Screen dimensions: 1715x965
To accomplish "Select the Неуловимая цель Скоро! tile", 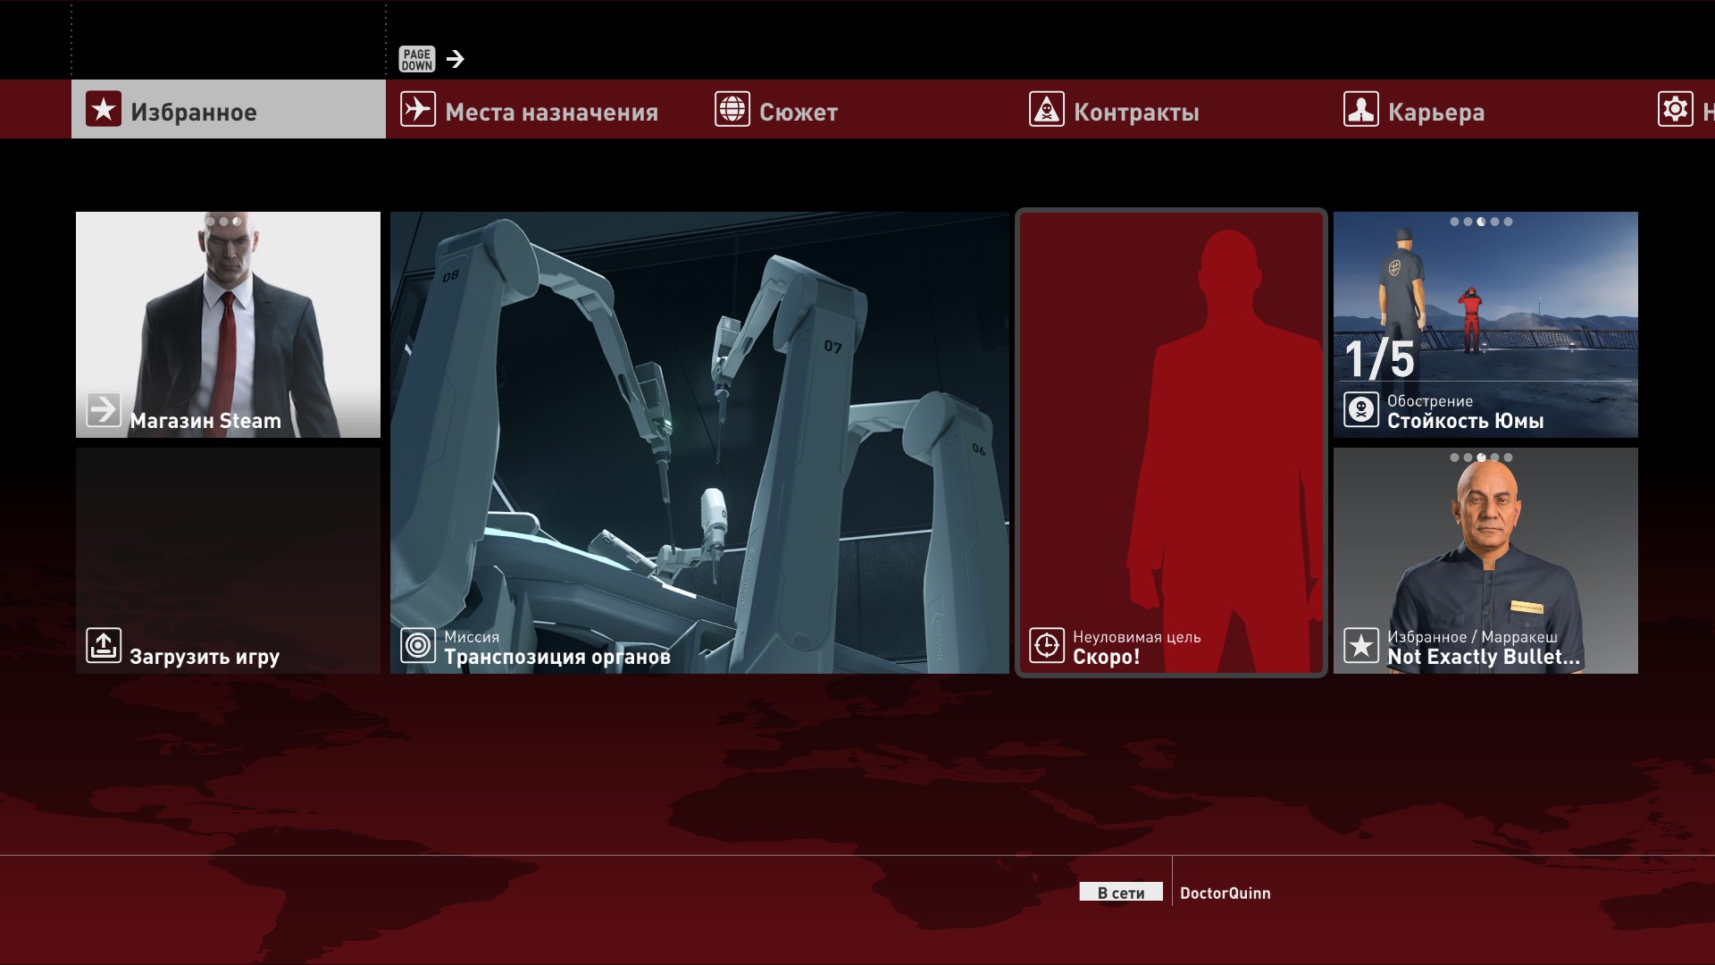I will [1171, 442].
